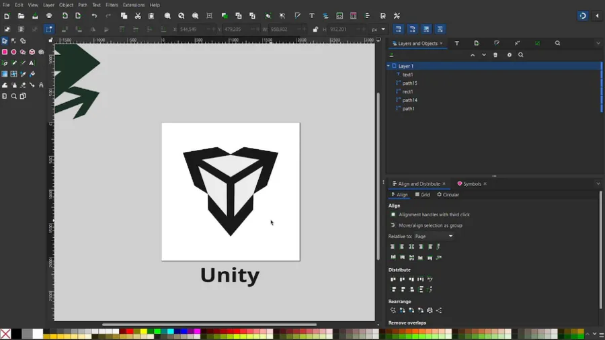
Task: Select the Node editing tool
Action: (x=13, y=41)
